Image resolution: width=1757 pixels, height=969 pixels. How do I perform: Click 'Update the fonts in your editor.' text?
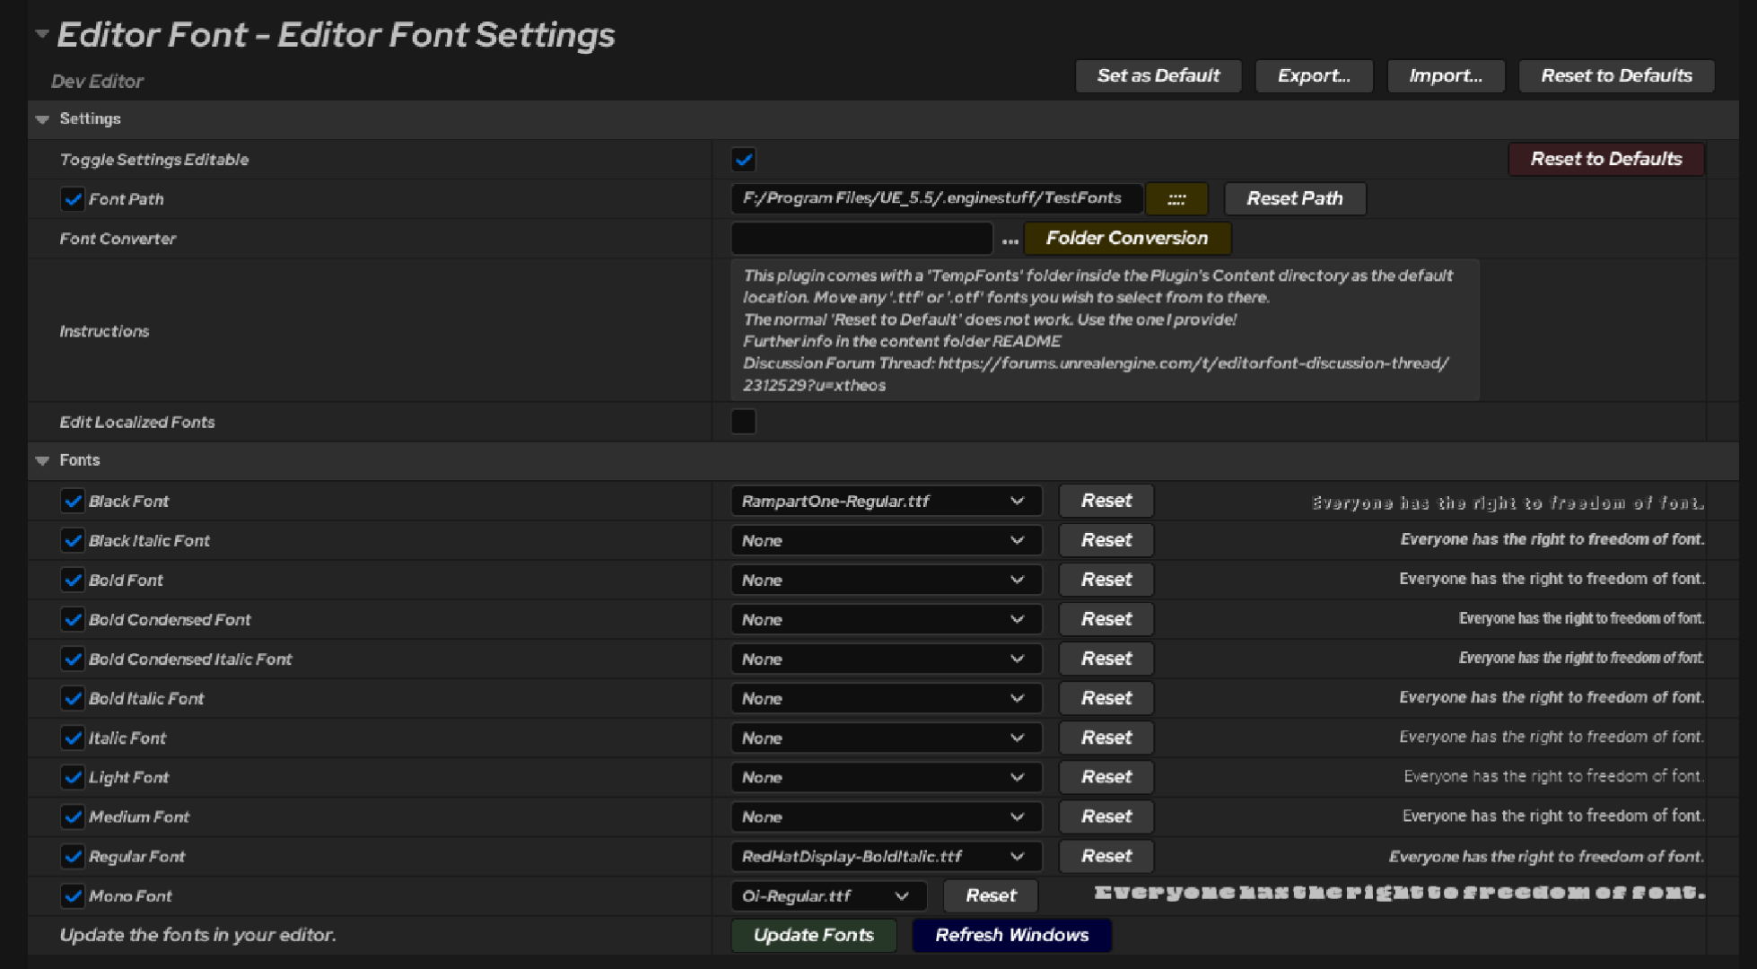pyautogui.click(x=197, y=935)
